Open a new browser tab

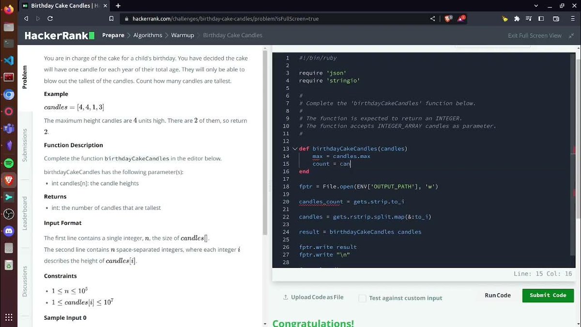coord(118,6)
